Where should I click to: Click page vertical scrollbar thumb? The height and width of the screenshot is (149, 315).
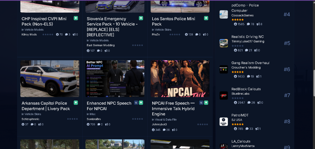coord(314,83)
